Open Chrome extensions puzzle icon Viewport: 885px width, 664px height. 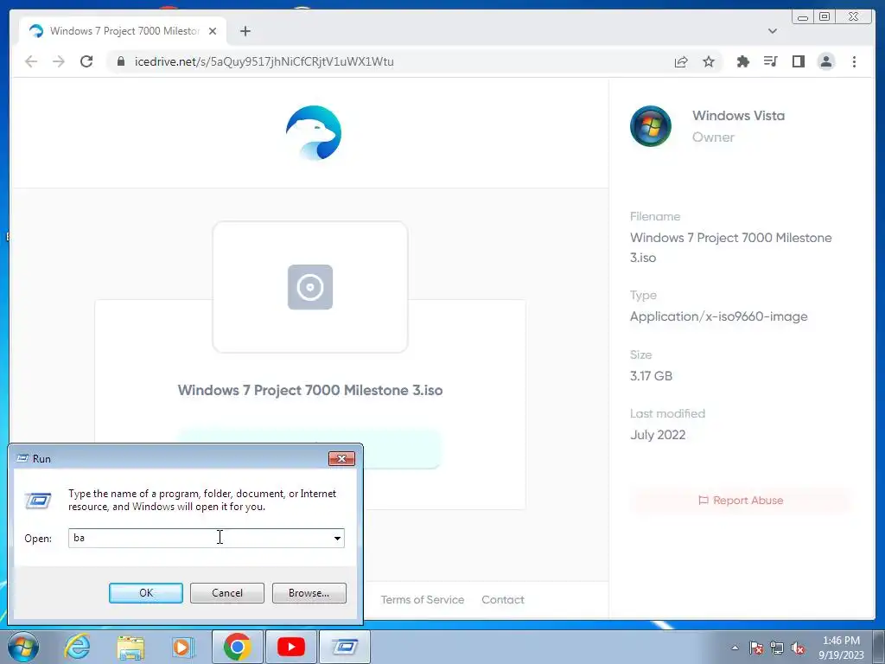click(x=742, y=61)
